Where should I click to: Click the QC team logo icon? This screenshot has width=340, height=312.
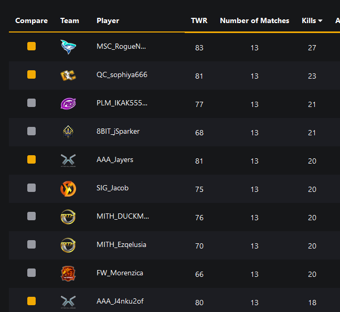pos(68,76)
